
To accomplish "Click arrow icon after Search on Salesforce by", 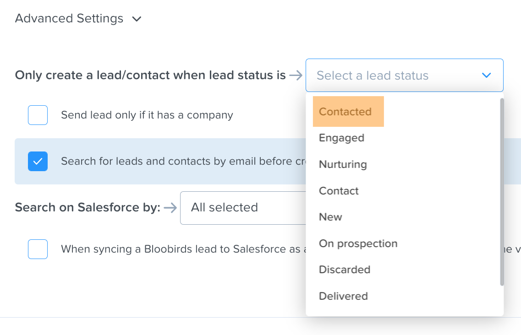I will tap(170, 208).
